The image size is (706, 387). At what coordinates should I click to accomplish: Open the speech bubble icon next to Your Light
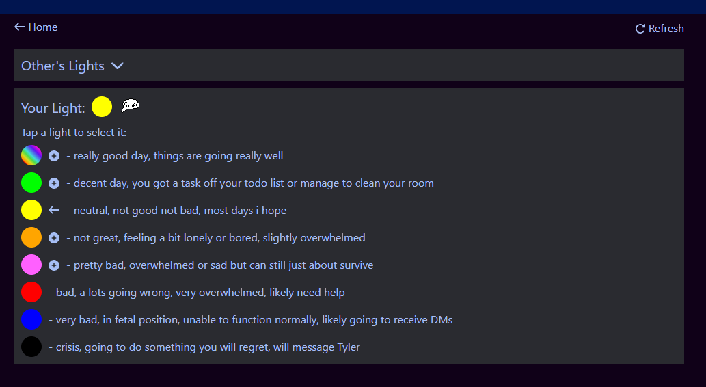[130, 106]
